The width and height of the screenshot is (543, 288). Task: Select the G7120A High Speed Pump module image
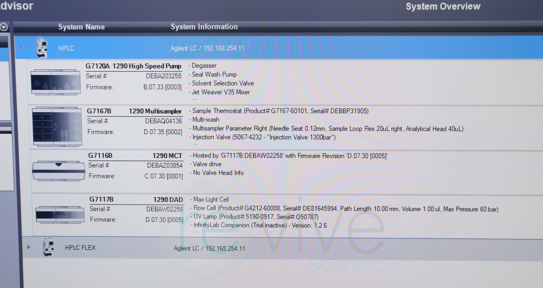pos(55,82)
